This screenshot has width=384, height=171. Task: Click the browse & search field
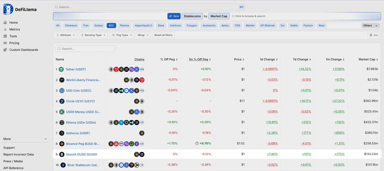click(x=249, y=16)
